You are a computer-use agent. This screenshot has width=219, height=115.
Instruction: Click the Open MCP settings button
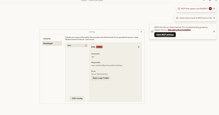165,35
